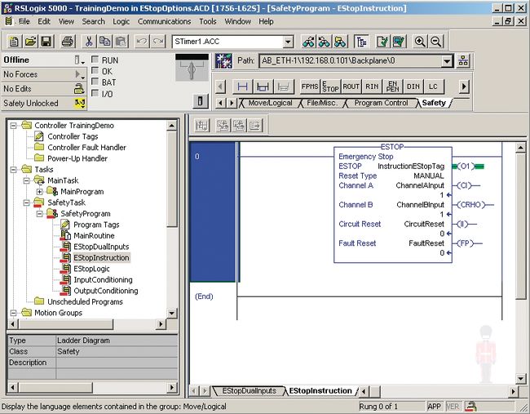
Task: Open the Tools menu
Action: (x=208, y=21)
